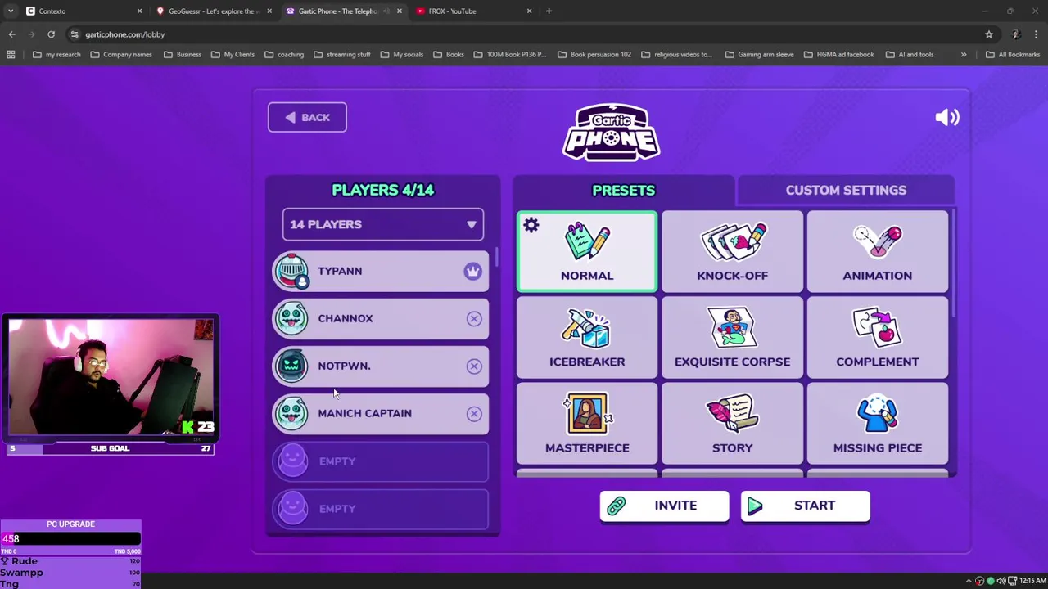1048x589 pixels.
Task: Close the FROX YouTube browser tab
Action: [x=529, y=11]
